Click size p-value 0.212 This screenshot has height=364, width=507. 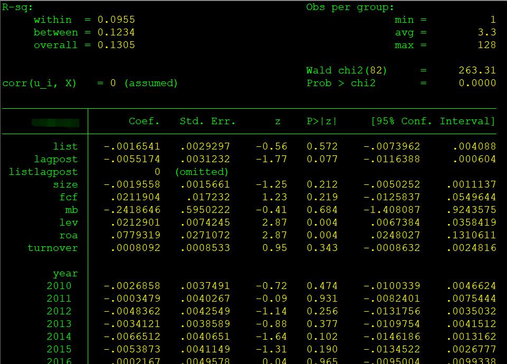tap(322, 184)
